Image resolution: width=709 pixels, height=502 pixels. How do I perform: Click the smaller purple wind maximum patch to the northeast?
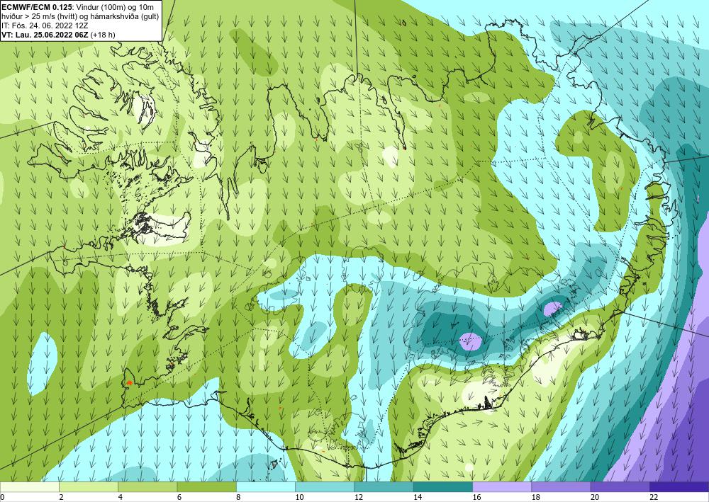[553, 308]
